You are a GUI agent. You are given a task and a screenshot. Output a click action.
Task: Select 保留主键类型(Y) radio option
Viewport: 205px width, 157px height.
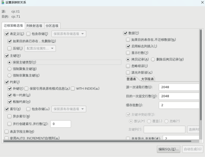9,62
